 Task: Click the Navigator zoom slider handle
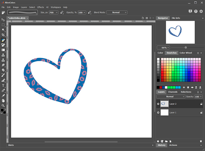point(186,47)
